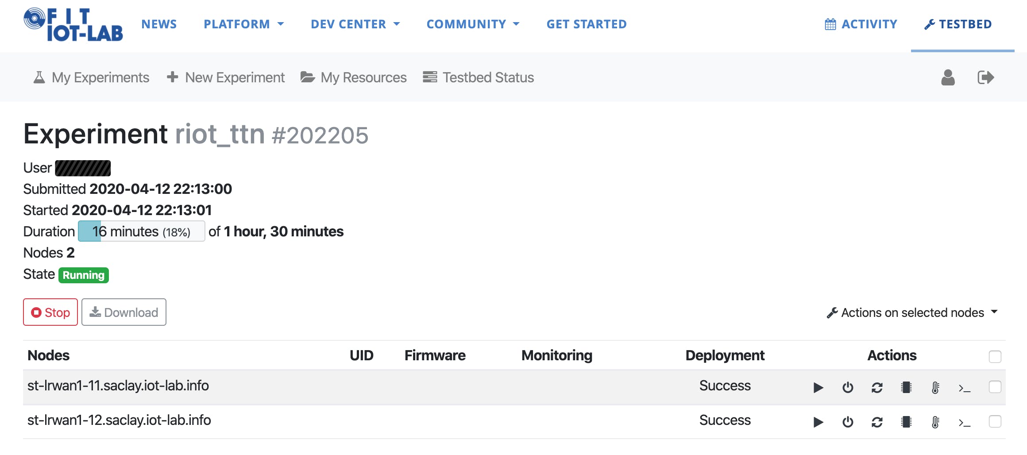
Task: Open Actions on selected nodes dropdown
Action: [912, 312]
